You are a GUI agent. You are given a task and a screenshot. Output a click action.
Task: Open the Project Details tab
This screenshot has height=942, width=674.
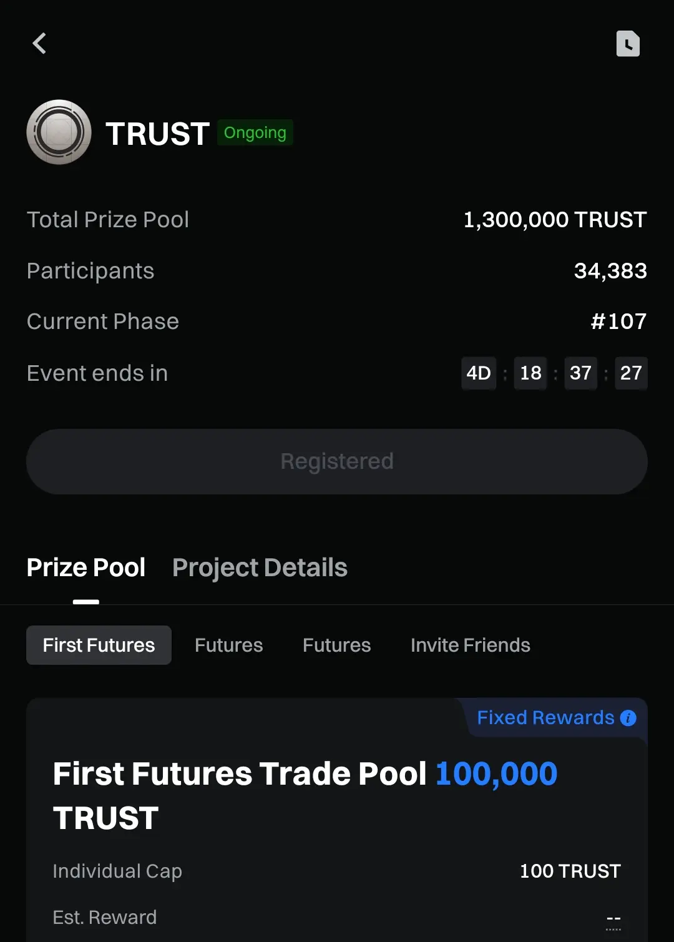pos(260,567)
